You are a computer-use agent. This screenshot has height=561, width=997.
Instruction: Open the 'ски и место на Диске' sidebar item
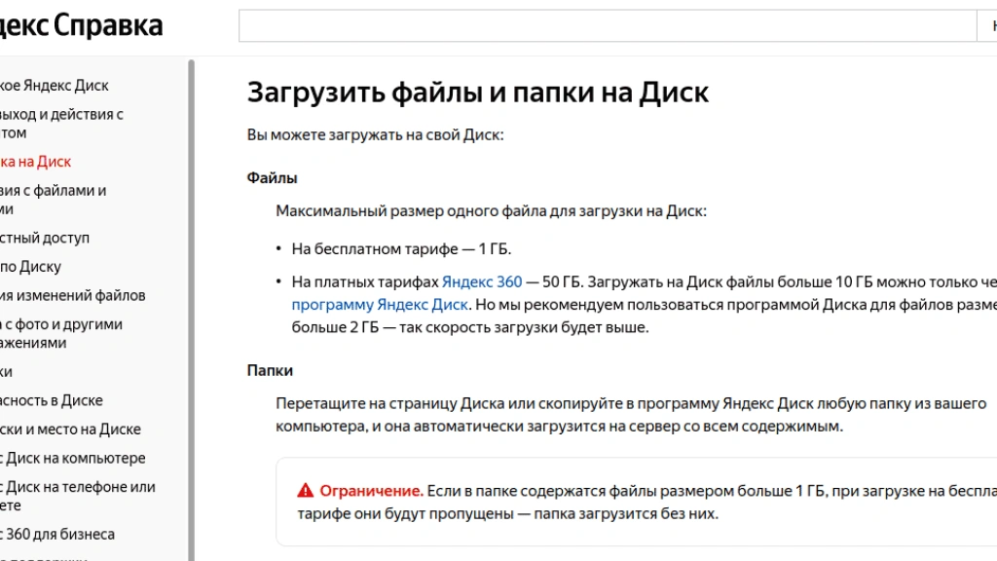coord(70,430)
